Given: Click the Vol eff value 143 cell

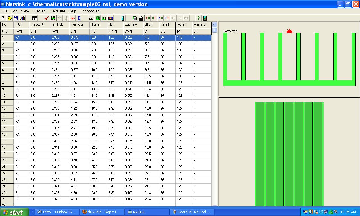Looking at the screenshot, I should (x=184, y=37).
